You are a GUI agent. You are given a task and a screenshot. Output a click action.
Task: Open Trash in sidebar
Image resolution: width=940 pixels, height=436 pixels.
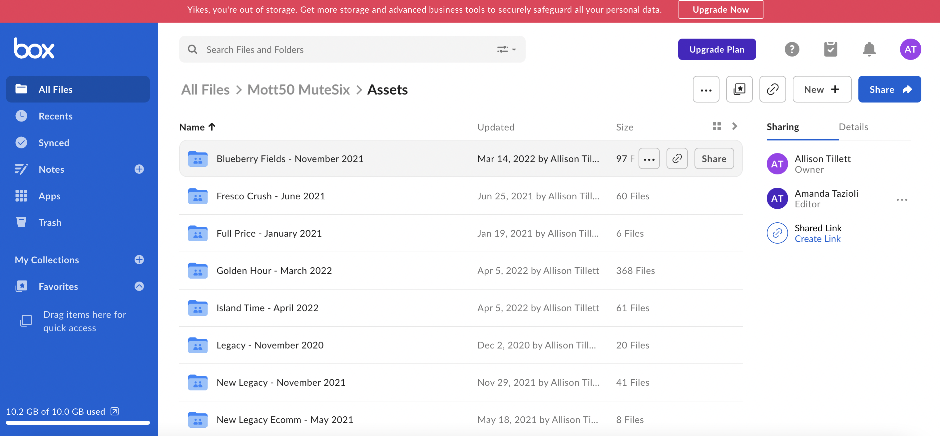(x=78, y=222)
